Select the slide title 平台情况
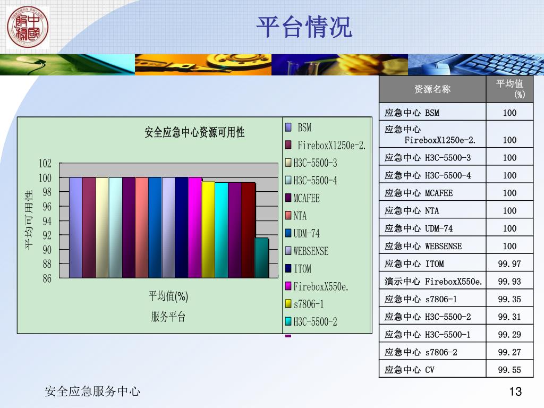This screenshot has height=408, width=544. pos(304,27)
